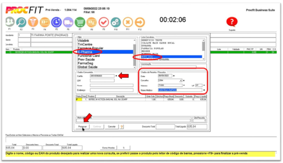Focus the Nome field under Dados Consumidor
283x163 pixels.
(112, 85)
